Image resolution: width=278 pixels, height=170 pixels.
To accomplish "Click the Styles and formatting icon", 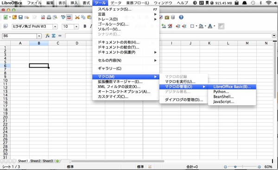I will coord(6,26).
